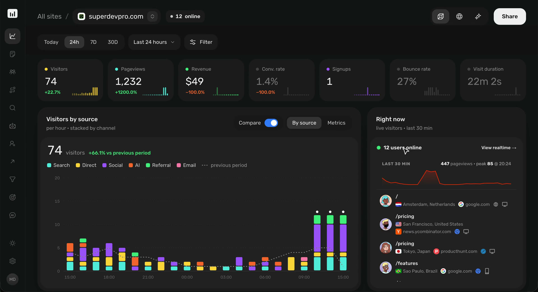Click the globe icon in header
This screenshot has width=538, height=292.
pyautogui.click(x=459, y=17)
